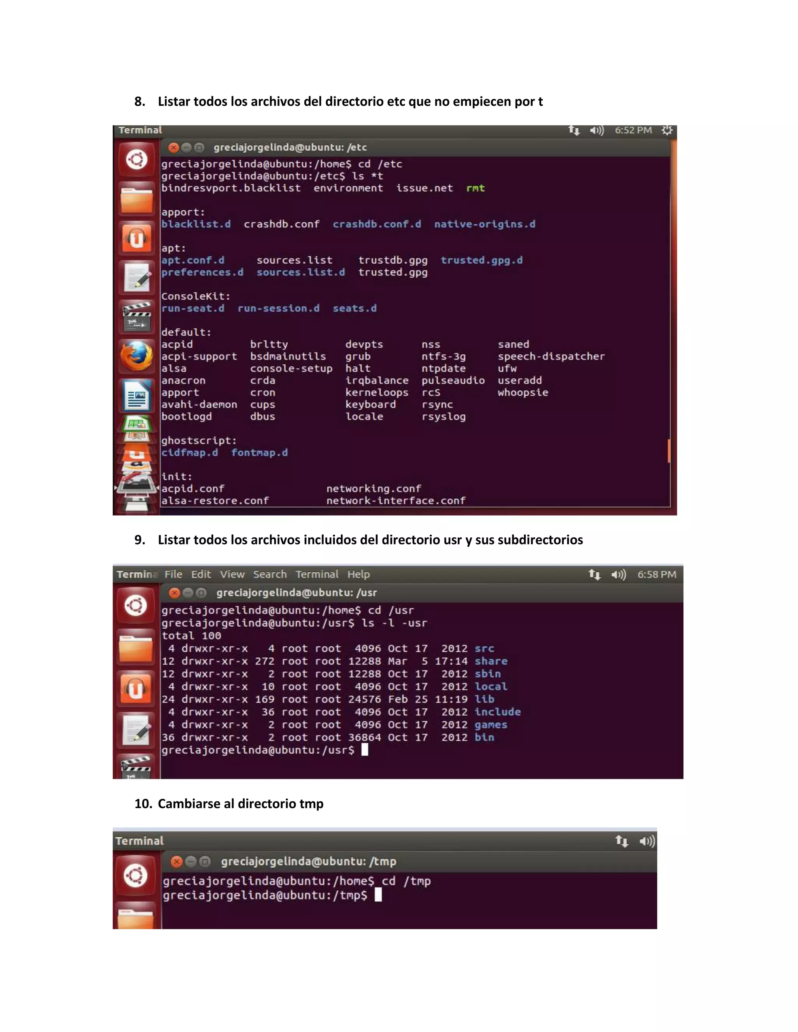Close the /usr terminal window
Image resolution: width=798 pixels, height=1032 pixels.
click(175, 593)
